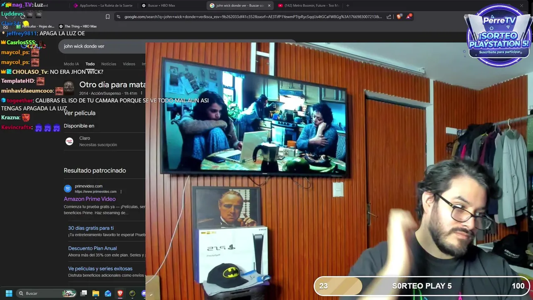The image size is (533, 300).
Task: Open Ve películas y series exitosas link
Action: [x=100, y=269]
